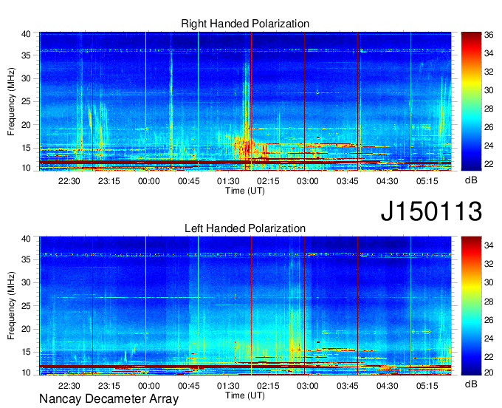Click the 30 MHz tick on Left Handed plot
Viewport: 502px width, 408px height.
(26, 282)
